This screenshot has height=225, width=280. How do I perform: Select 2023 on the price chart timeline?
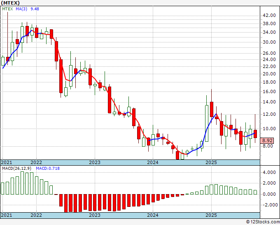(95, 162)
